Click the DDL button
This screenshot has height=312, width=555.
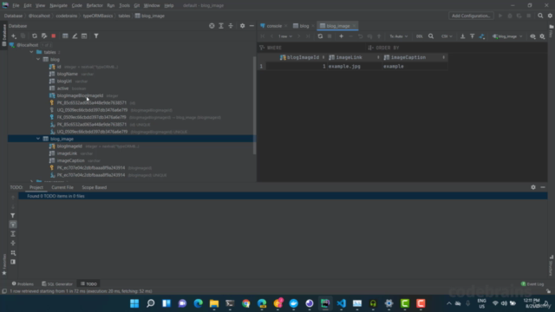click(420, 36)
